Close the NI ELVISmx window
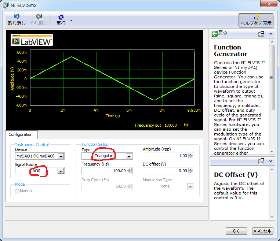The width and height of the screenshot is (280, 241). tap(269, 4)
